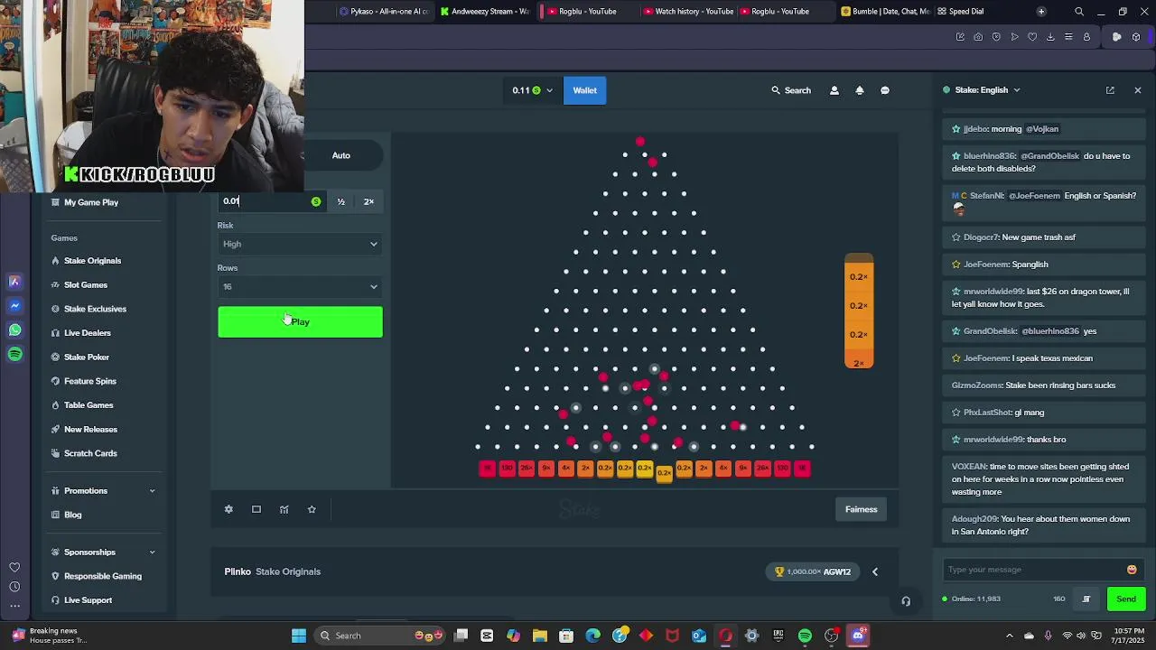Screen dimensions: 1156x650
Task: Open emoji picker in chat input
Action: click(1132, 570)
